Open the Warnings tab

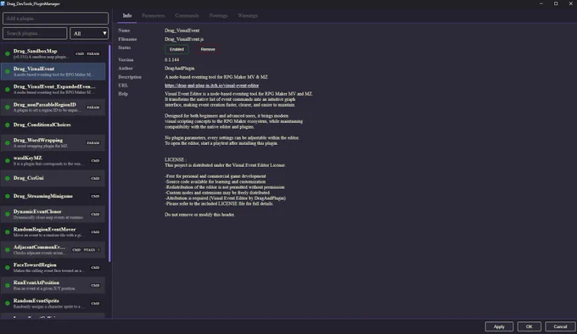pos(248,15)
